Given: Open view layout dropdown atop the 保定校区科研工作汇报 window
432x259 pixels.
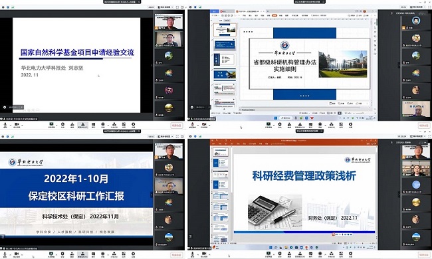Looking at the screenshot, I should [x=165, y=136].
